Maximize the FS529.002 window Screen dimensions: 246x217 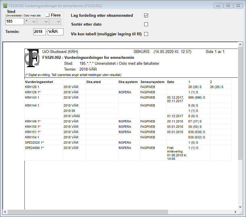[228, 6]
